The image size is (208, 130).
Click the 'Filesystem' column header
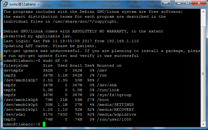pyautogui.click(x=16, y=66)
